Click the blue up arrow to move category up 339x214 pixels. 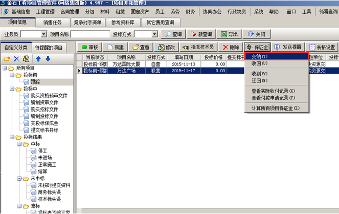pos(38,58)
